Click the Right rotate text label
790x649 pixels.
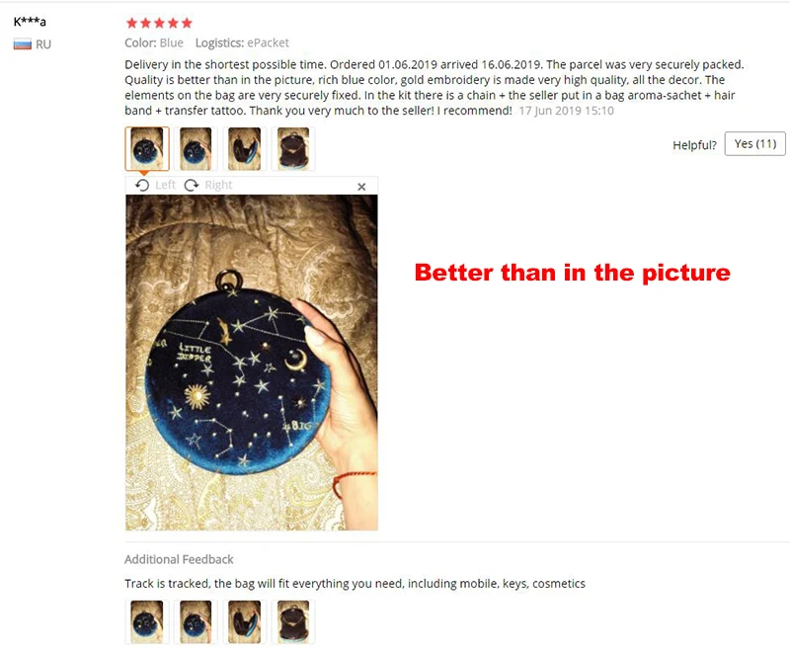[218, 185]
